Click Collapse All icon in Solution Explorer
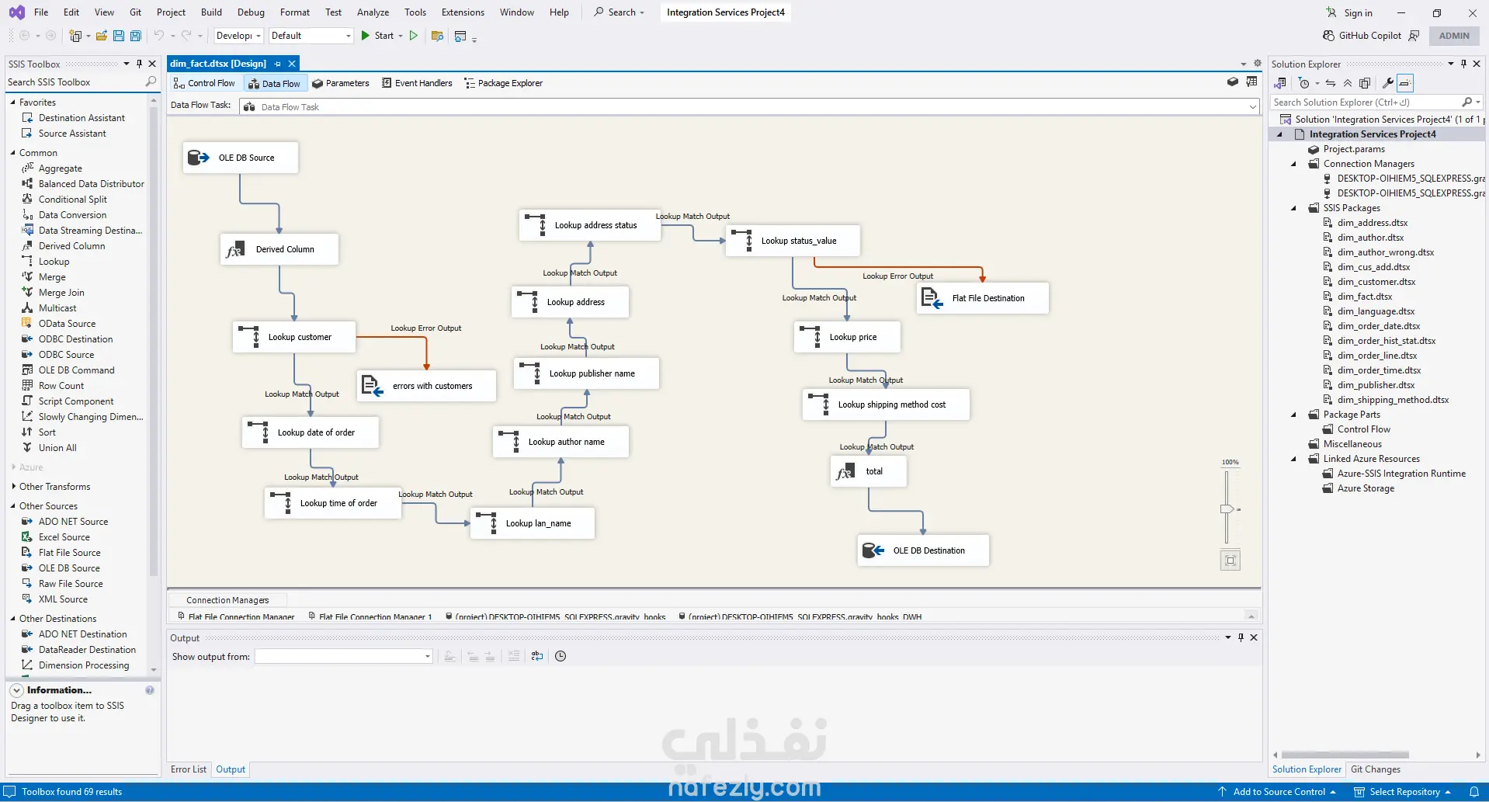This screenshot has width=1489, height=802. click(1348, 83)
